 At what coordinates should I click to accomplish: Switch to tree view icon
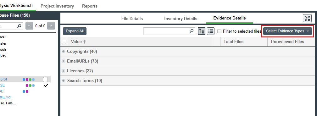click(x=202, y=31)
